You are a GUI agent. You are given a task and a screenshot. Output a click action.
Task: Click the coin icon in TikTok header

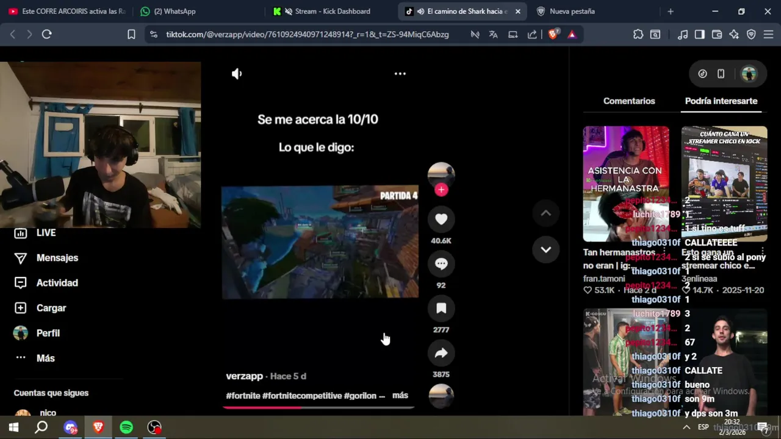pyautogui.click(x=702, y=74)
